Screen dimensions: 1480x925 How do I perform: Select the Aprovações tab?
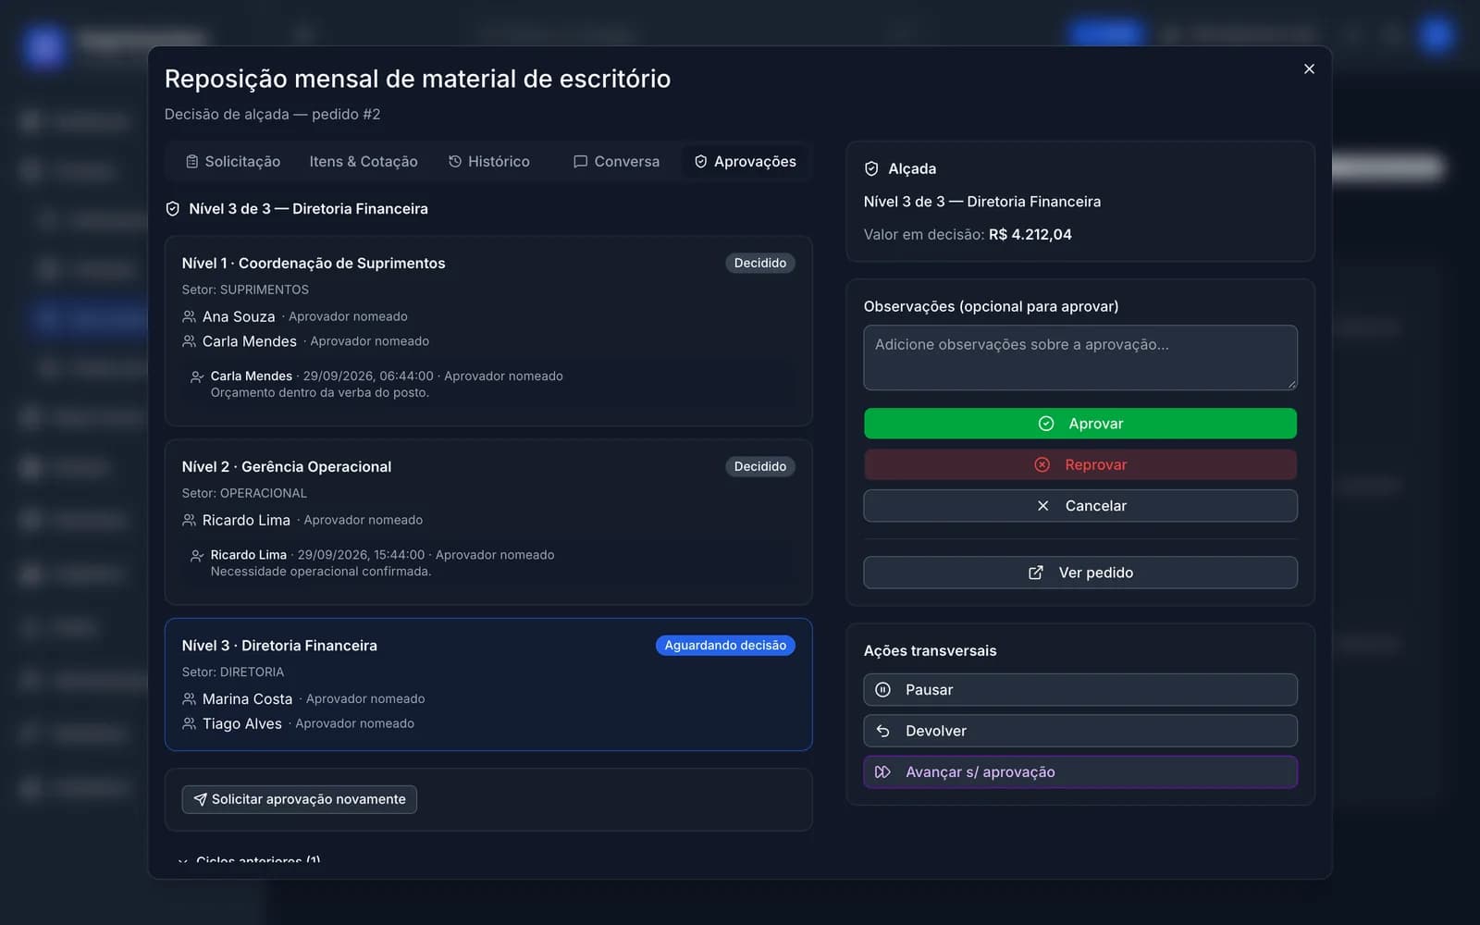[746, 161]
